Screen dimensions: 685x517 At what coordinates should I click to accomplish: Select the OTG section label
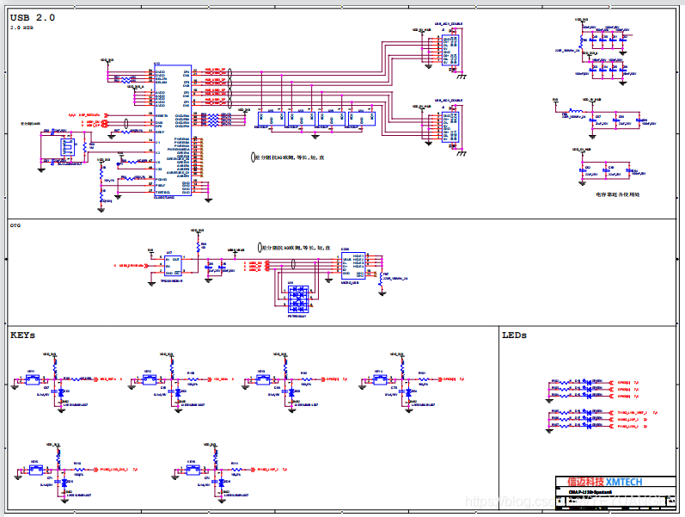(x=15, y=224)
